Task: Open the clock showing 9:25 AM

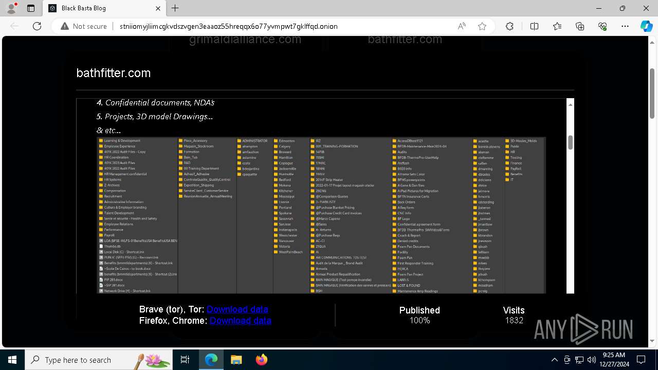Action: pyautogui.click(x=613, y=360)
